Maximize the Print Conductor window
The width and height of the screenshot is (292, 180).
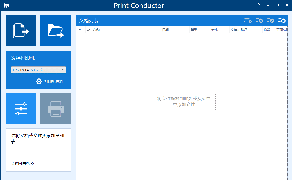pyautogui.click(x=277, y=5)
